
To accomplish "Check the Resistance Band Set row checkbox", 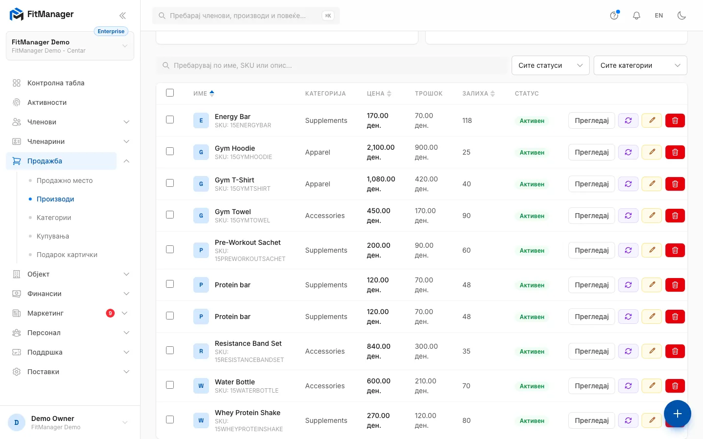I will (x=170, y=350).
